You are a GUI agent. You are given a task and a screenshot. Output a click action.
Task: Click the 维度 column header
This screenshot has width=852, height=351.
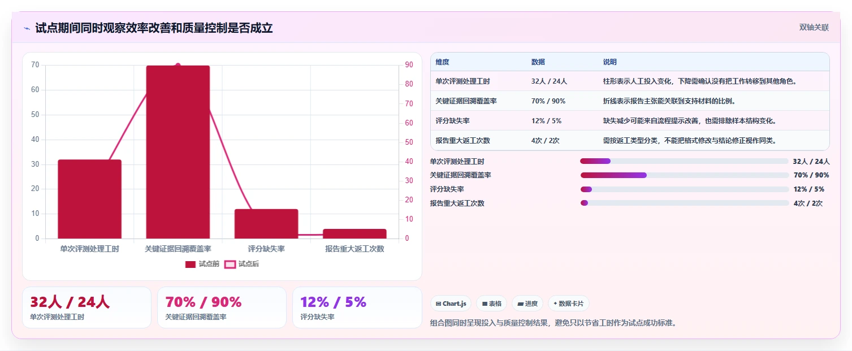(442, 62)
